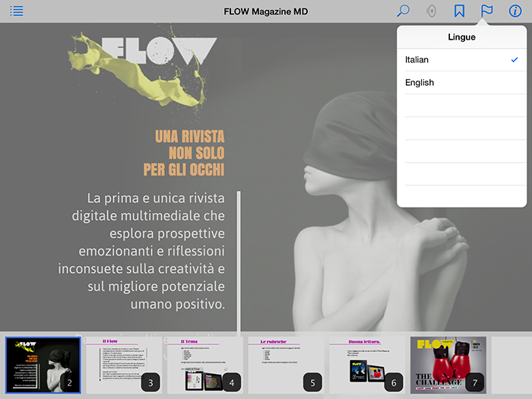The image size is (532, 399).
Task: Tap the search magnifier icon
Action: [403, 11]
